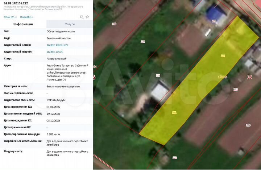Click the approval date 08.12.2015
Screen dimensions: 261x170
pyautogui.click(x=53, y=120)
